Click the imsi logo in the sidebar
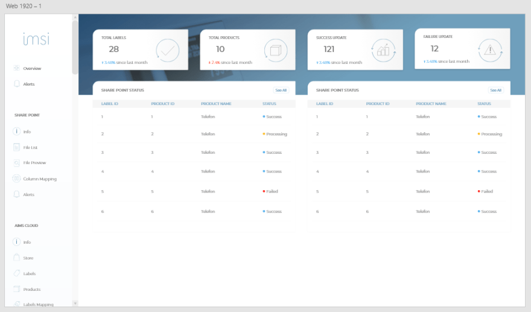 click(x=36, y=40)
